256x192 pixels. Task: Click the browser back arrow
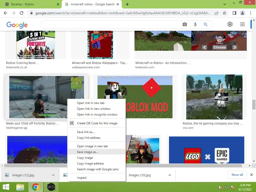[5, 13]
